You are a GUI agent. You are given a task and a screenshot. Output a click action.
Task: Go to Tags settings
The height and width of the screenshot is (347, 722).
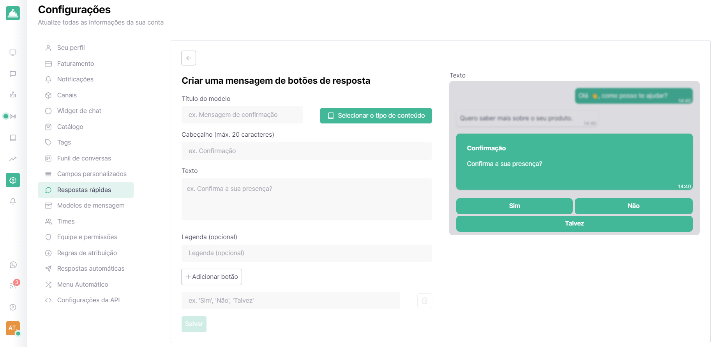point(86,142)
